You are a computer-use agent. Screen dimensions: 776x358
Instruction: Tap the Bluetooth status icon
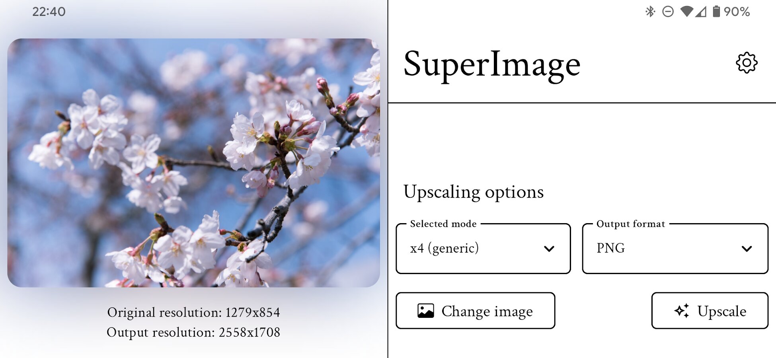point(650,12)
